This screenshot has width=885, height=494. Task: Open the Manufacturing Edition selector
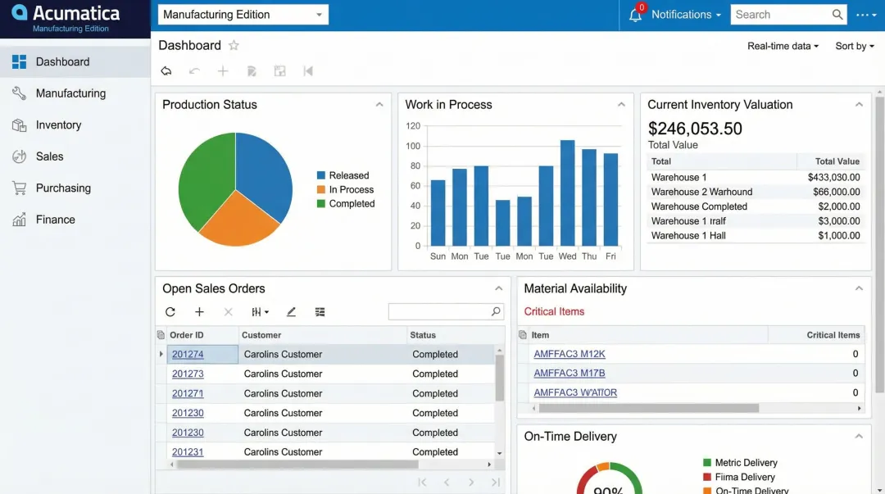click(x=242, y=14)
